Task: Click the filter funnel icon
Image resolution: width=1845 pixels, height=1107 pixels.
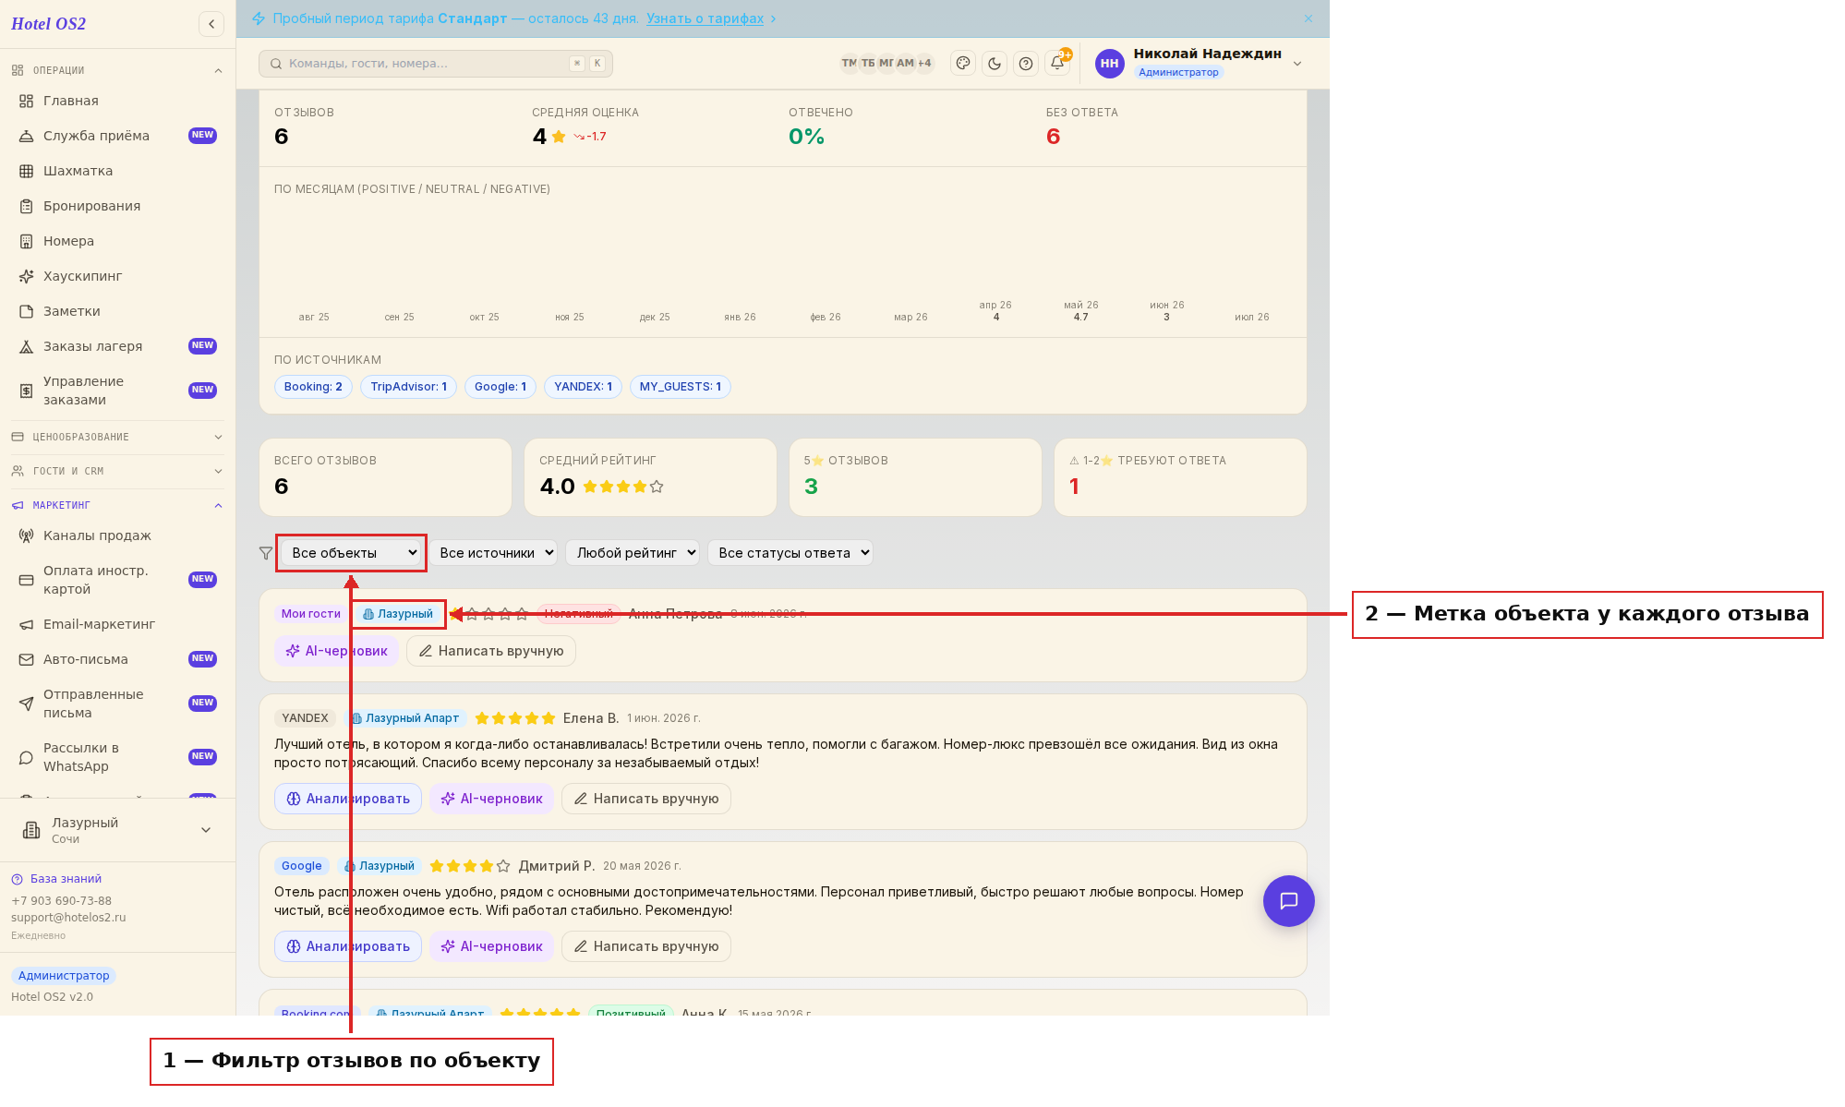Action: point(266,553)
